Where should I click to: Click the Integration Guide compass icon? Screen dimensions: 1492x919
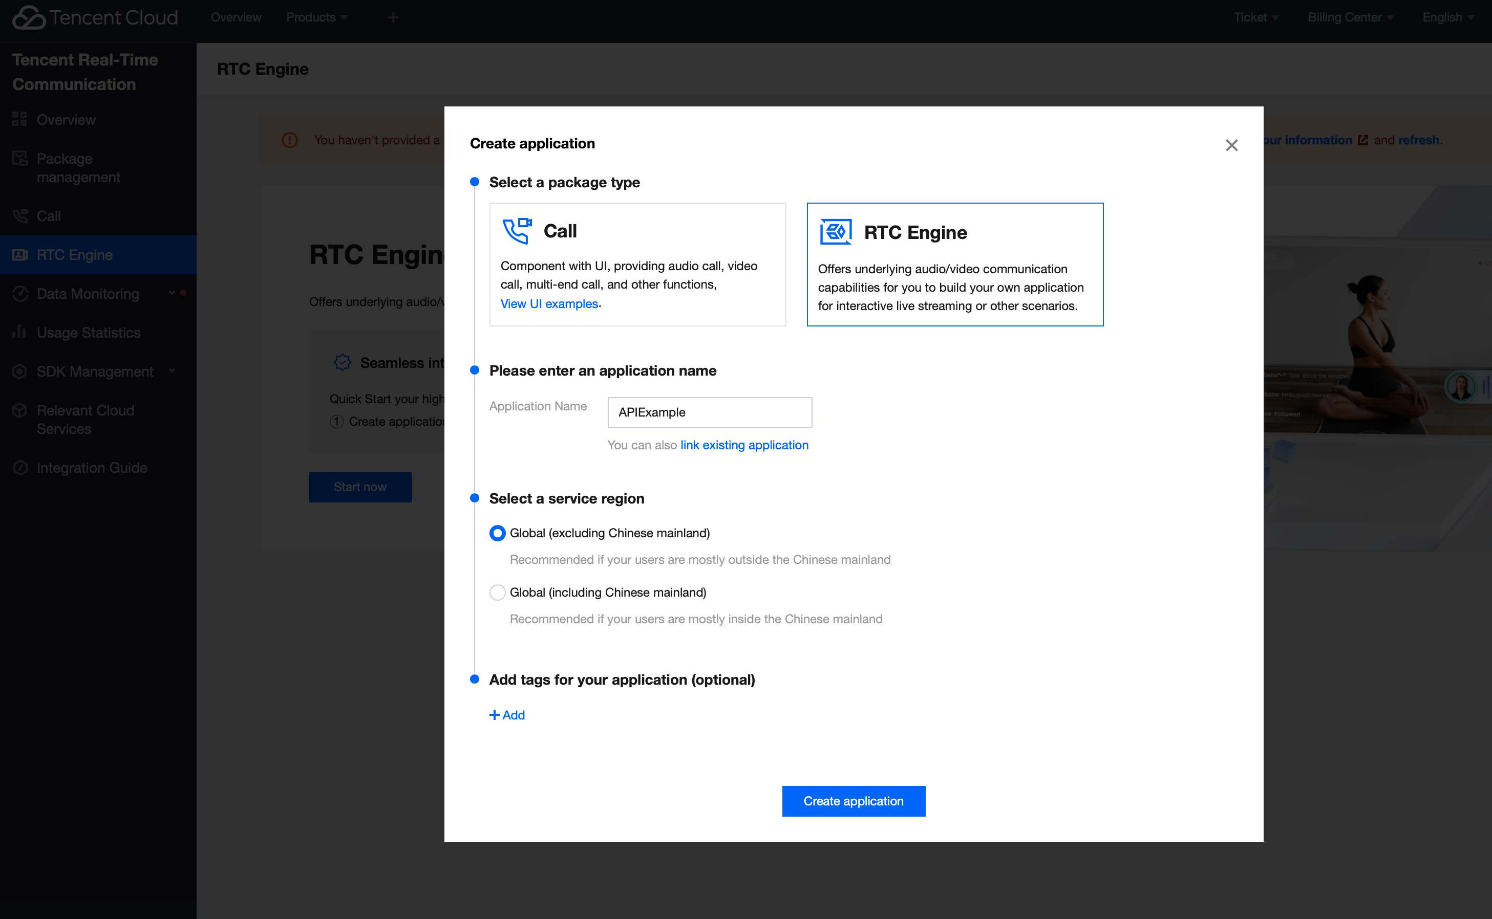[x=20, y=467]
